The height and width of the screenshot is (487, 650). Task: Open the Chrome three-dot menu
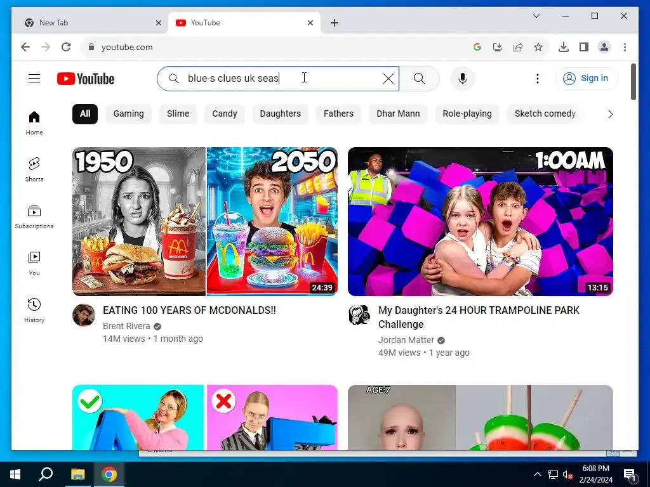point(625,47)
